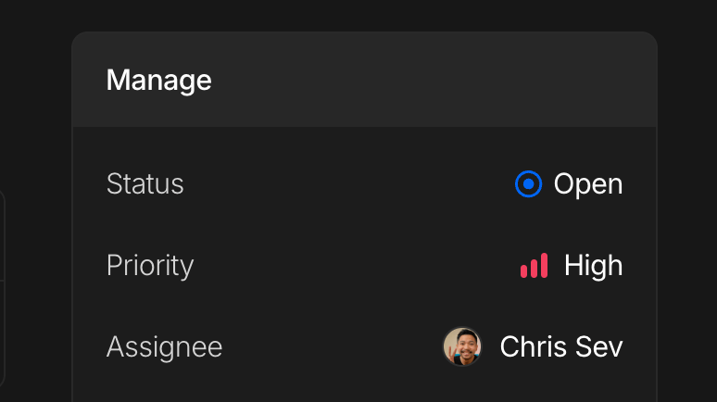Click the Chris Sev assignee name
717x402 pixels.
(x=561, y=347)
